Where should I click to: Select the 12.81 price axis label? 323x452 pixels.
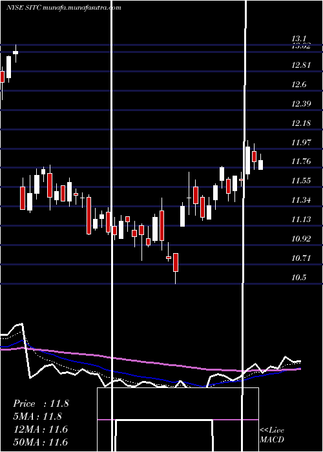[x=301, y=65]
